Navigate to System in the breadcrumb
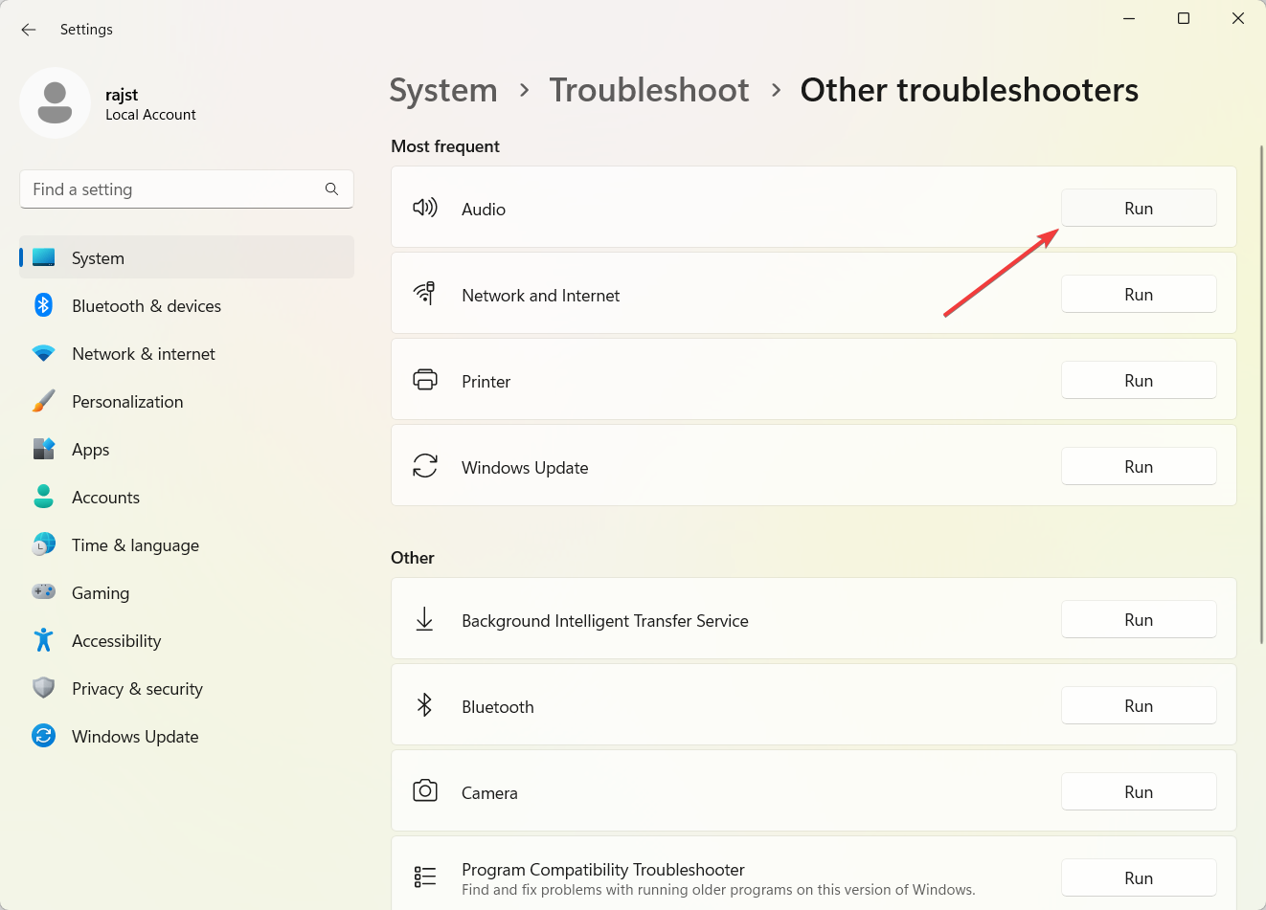The height and width of the screenshot is (910, 1266). 443,90
